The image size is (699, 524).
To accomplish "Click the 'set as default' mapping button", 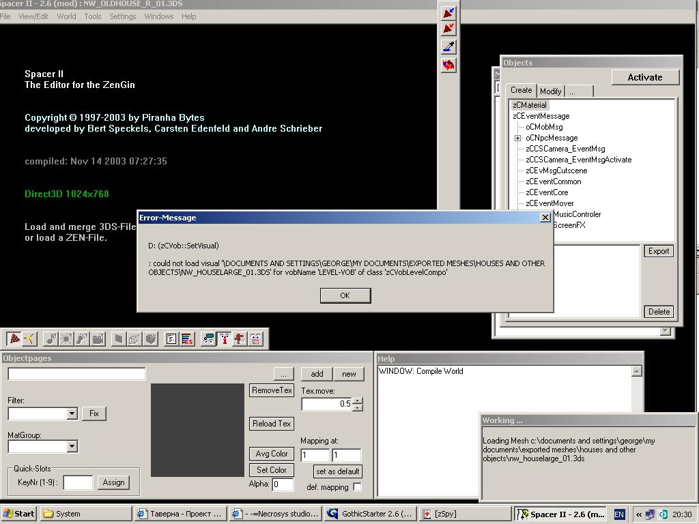I will coord(337,471).
